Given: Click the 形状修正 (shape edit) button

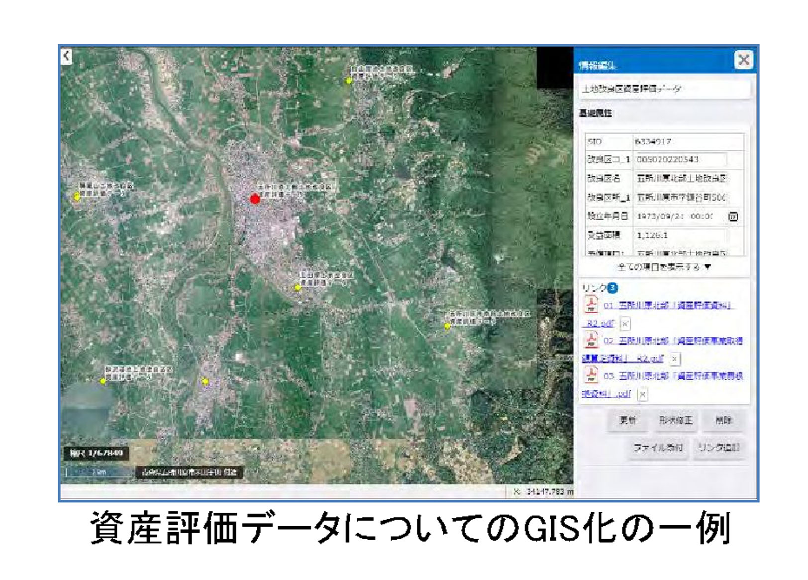Looking at the screenshot, I should pyautogui.click(x=675, y=420).
